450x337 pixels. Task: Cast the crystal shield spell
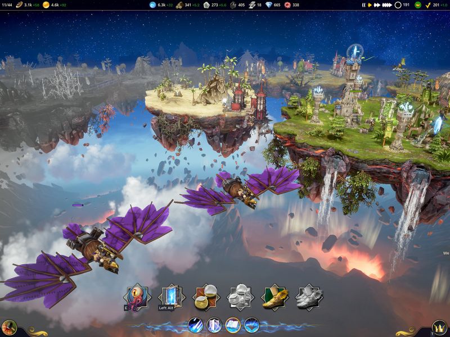click(x=214, y=326)
